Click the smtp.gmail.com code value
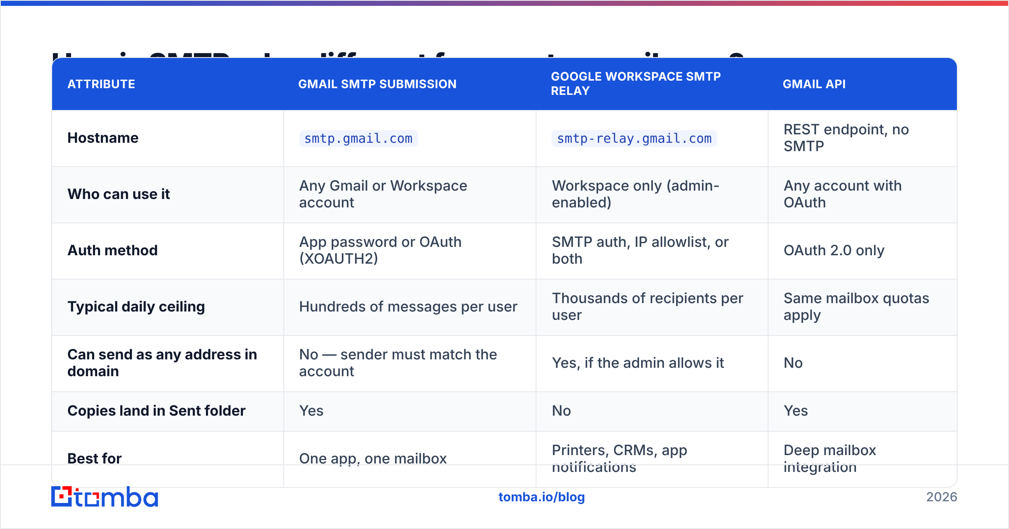This screenshot has height=529, width=1009. (x=358, y=138)
